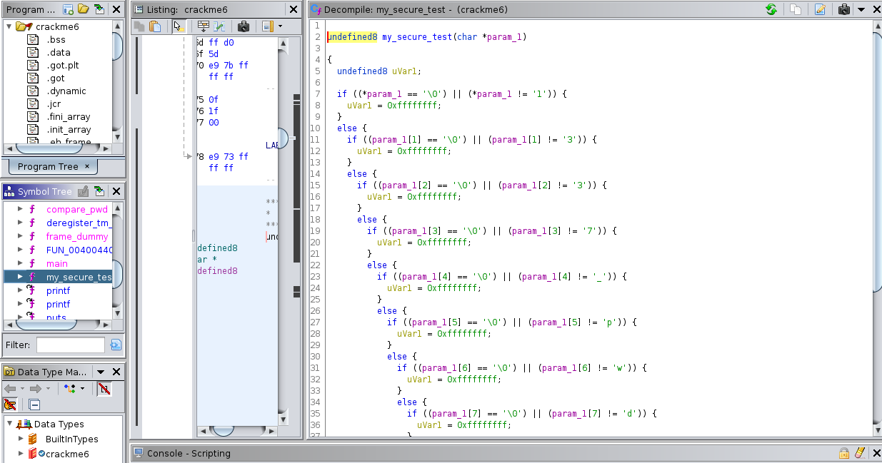Click the Decompiler edit/export pencil icon
882x463 pixels.
click(820, 9)
